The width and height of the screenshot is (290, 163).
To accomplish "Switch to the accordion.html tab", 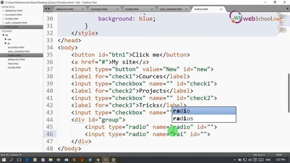I will (x=99, y=9).
